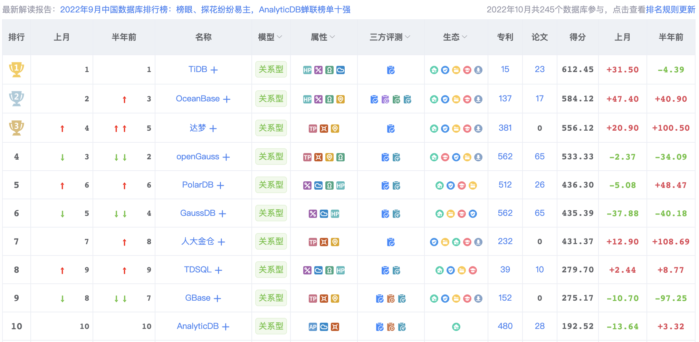699x342 pixels.
Task: Click the orange centralized icon in openGauss row
Action: click(318, 158)
